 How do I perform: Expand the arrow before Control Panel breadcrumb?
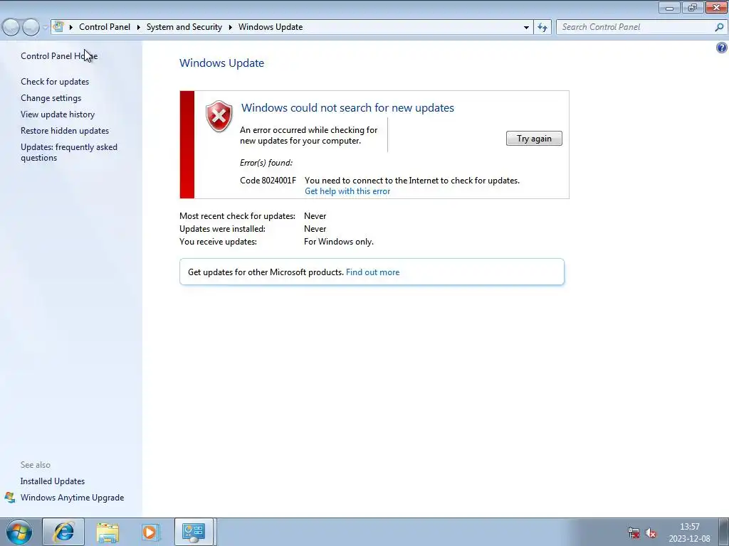(x=71, y=27)
